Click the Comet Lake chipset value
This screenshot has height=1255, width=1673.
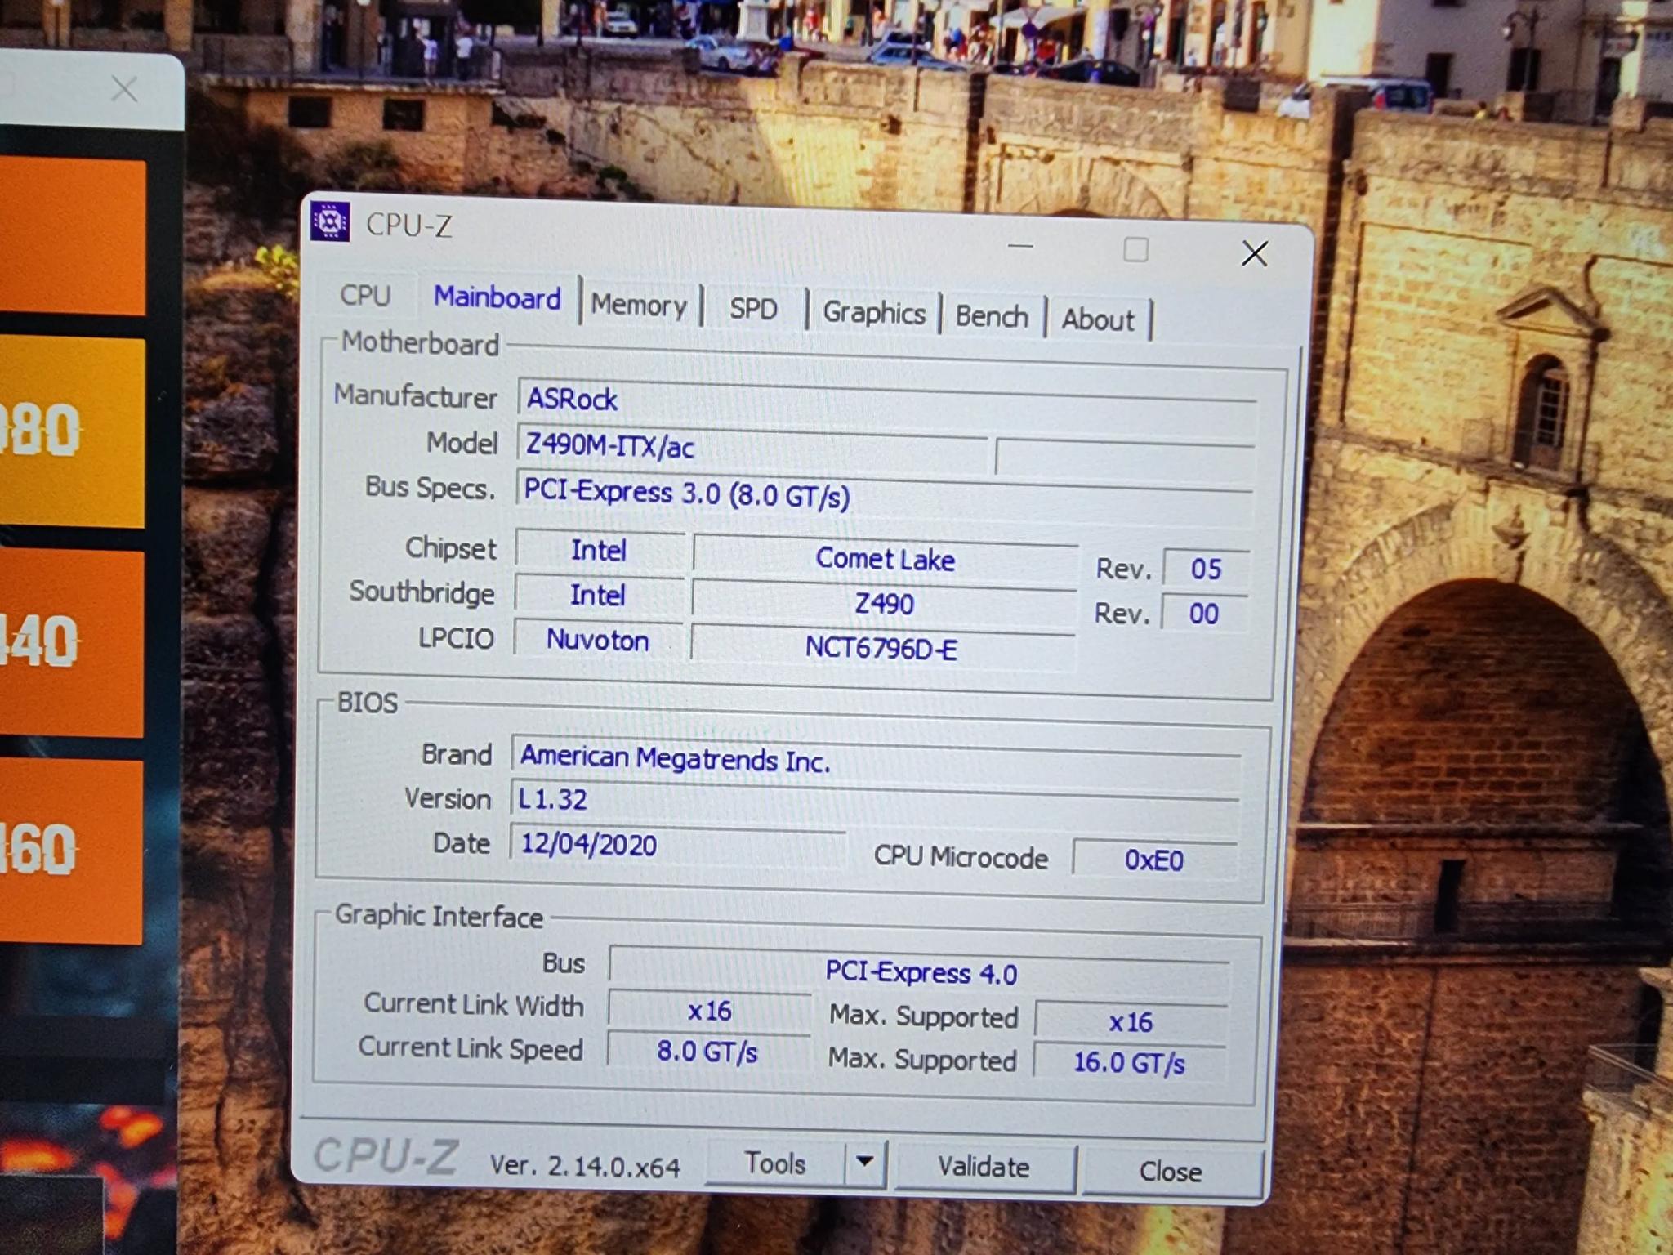[x=885, y=559]
